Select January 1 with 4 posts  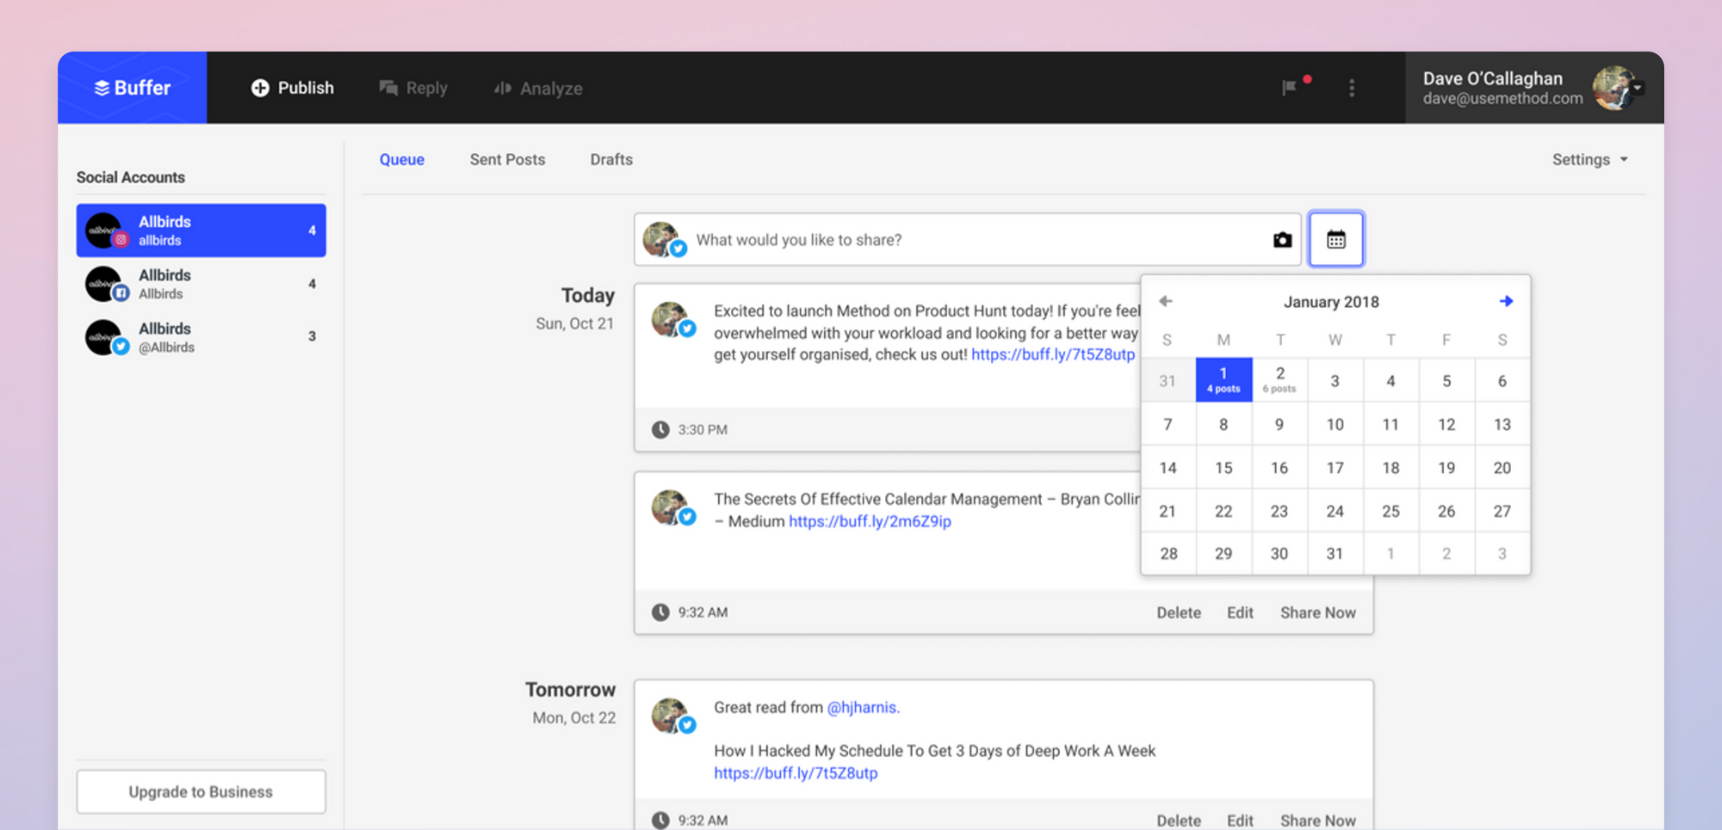(x=1223, y=379)
